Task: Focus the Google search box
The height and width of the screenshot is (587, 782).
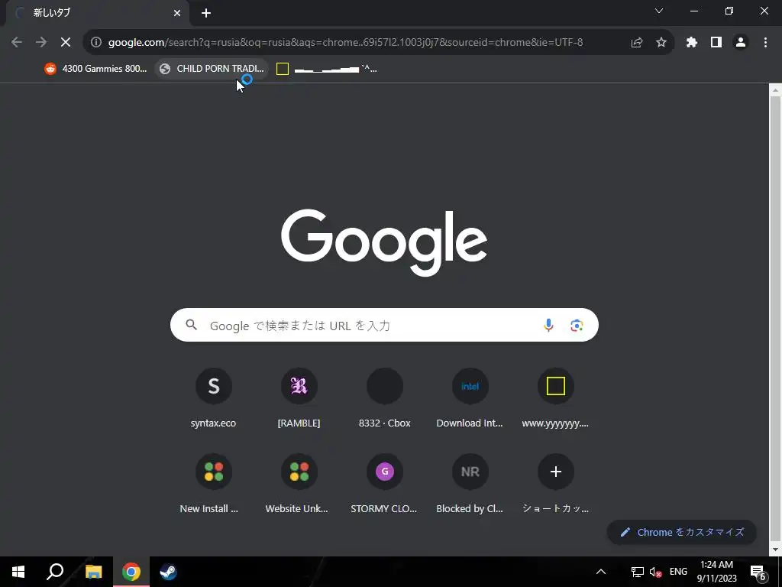Action: click(x=384, y=325)
